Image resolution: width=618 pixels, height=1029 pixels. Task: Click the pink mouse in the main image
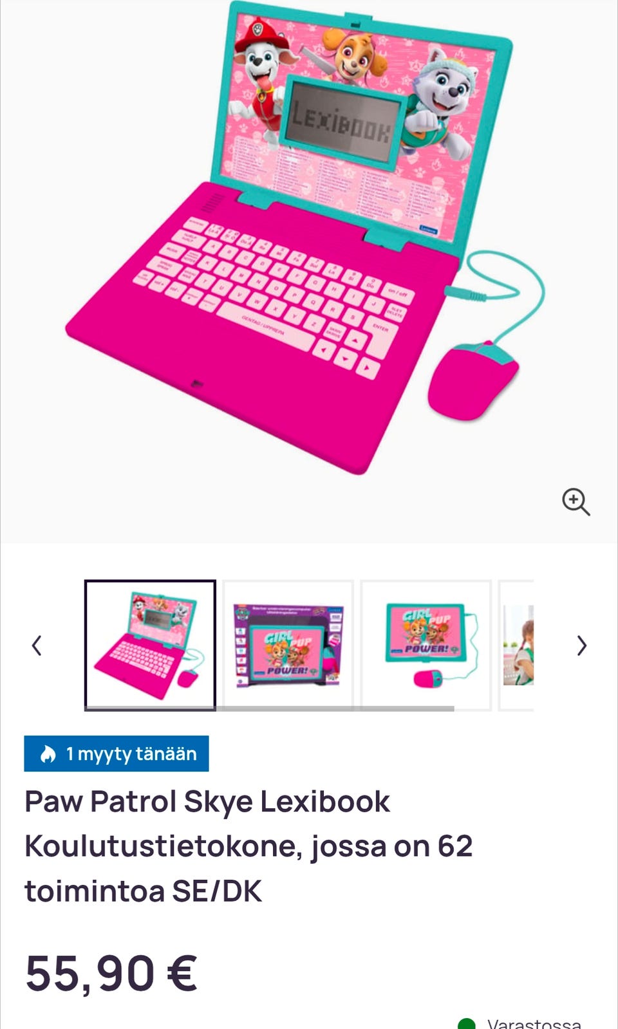[x=472, y=381]
